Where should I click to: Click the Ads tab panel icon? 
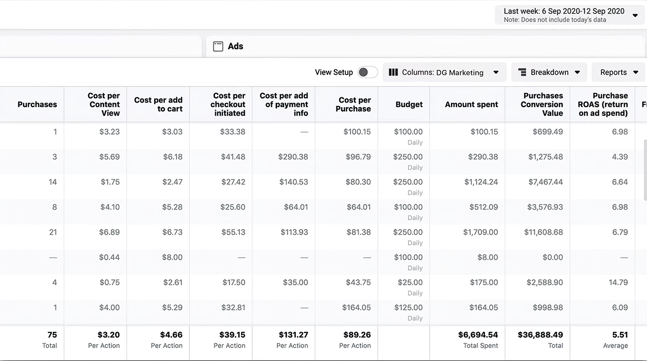point(218,46)
